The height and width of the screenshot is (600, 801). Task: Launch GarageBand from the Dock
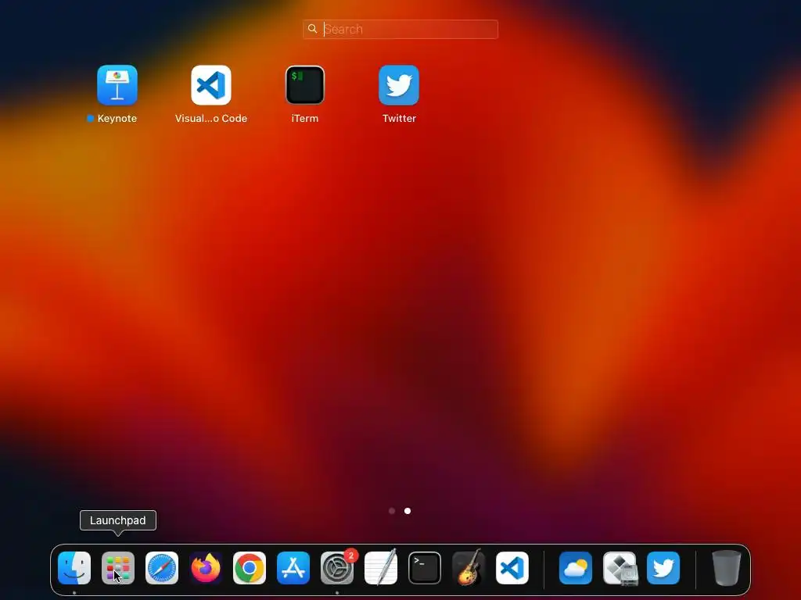tap(469, 568)
